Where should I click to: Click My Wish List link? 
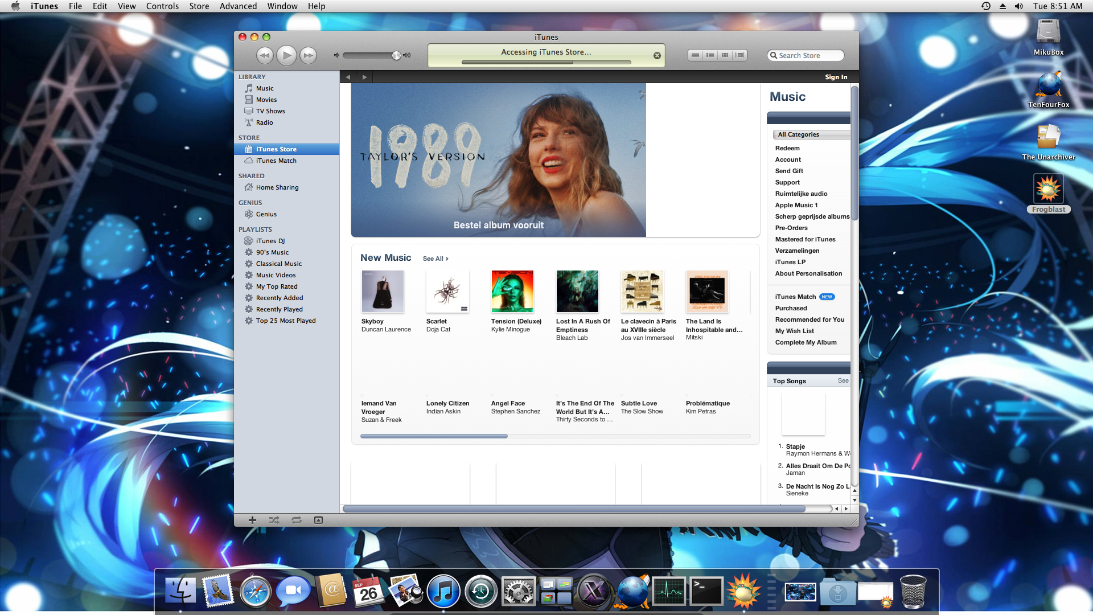pos(794,331)
